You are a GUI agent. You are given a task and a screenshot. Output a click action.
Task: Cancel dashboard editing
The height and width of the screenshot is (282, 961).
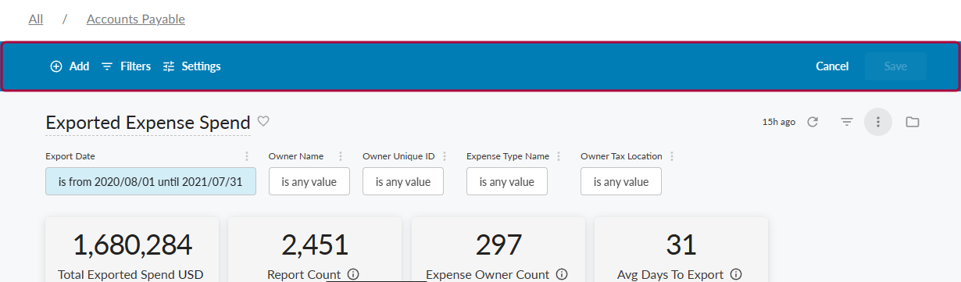click(832, 66)
